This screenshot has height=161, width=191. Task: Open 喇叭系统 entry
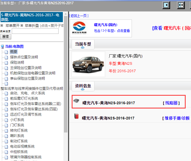coord(17,136)
